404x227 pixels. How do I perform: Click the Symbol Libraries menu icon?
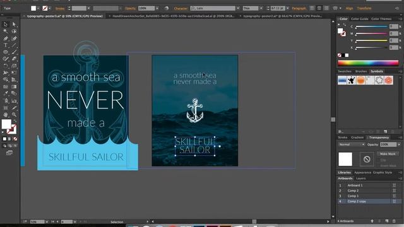tap(340, 132)
